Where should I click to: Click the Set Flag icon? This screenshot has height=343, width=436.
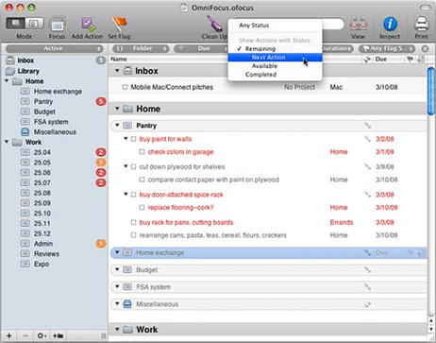tap(119, 25)
